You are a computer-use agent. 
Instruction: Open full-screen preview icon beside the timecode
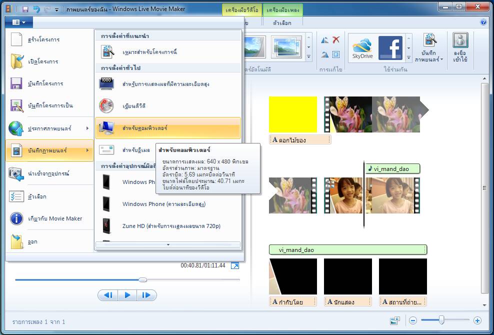tap(235, 265)
